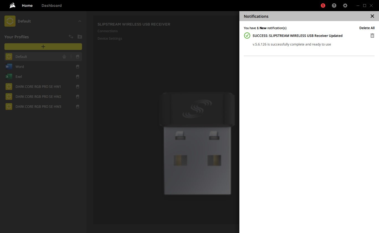Create a new profile folder
The height and width of the screenshot is (233, 379).
pos(80,37)
